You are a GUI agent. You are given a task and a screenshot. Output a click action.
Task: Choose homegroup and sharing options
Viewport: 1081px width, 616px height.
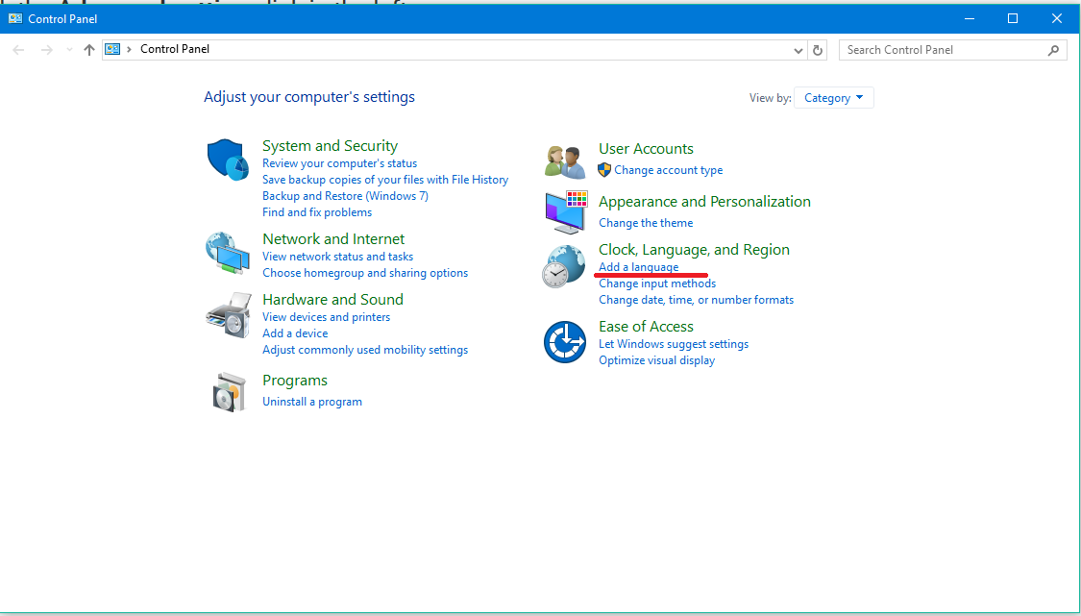coord(365,273)
